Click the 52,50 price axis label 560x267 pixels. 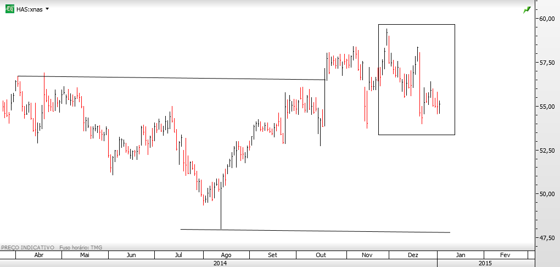pyautogui.click(x=547, y=150)
